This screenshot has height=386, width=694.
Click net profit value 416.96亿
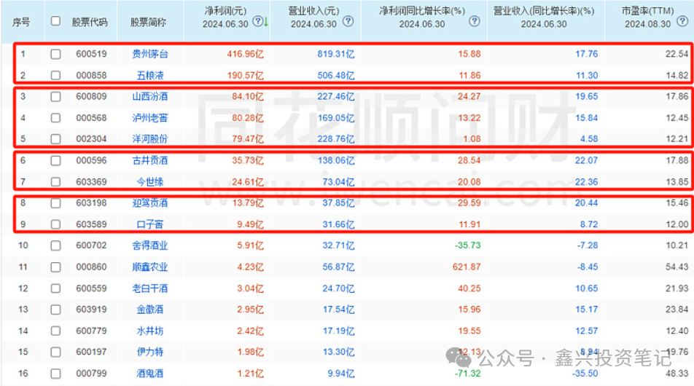245,54
